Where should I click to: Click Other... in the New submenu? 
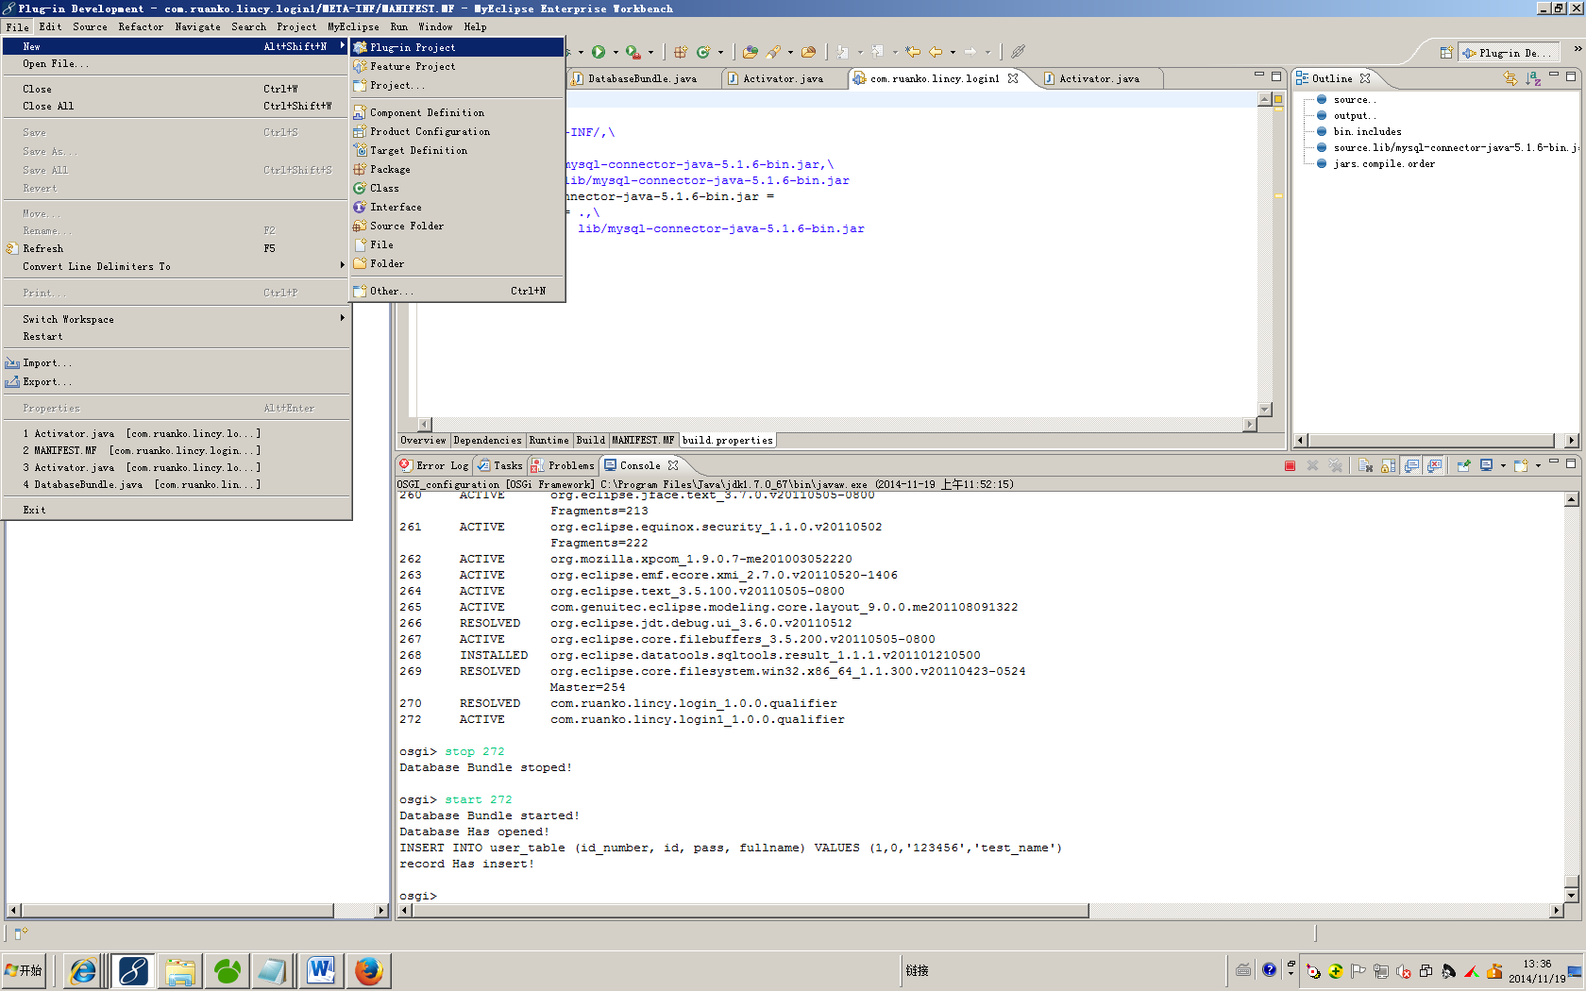(x=458, y=291)
